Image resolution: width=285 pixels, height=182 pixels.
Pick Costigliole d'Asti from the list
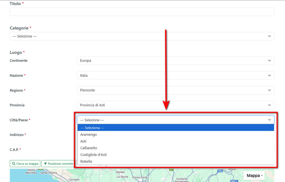94,155
